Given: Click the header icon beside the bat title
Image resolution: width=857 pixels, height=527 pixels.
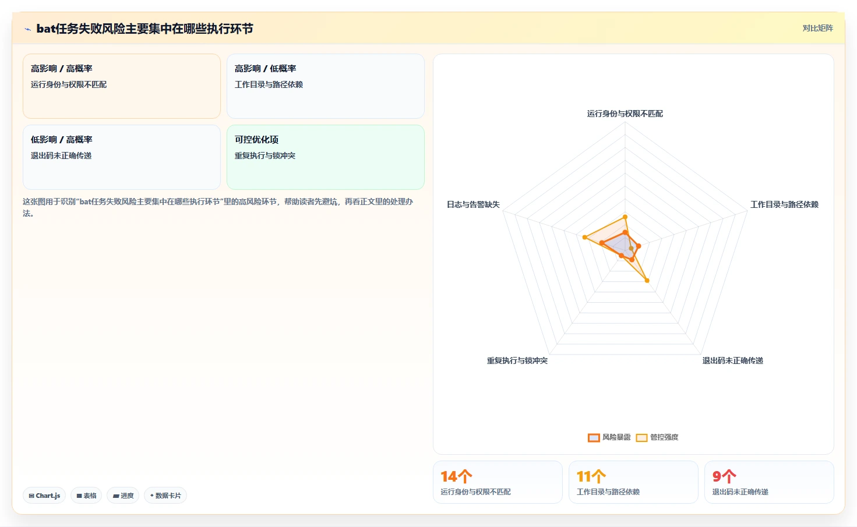Looking at the screenshot, I should [27, 29].
